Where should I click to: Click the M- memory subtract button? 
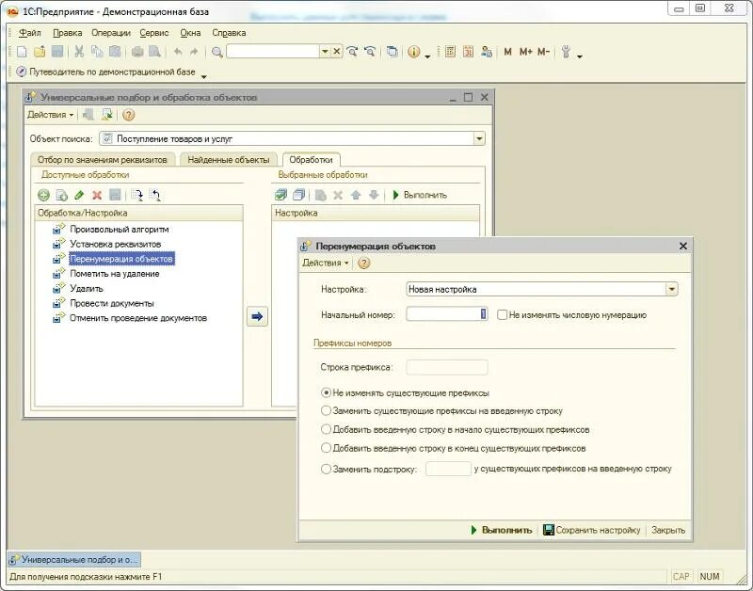click(x=543, y=52)
